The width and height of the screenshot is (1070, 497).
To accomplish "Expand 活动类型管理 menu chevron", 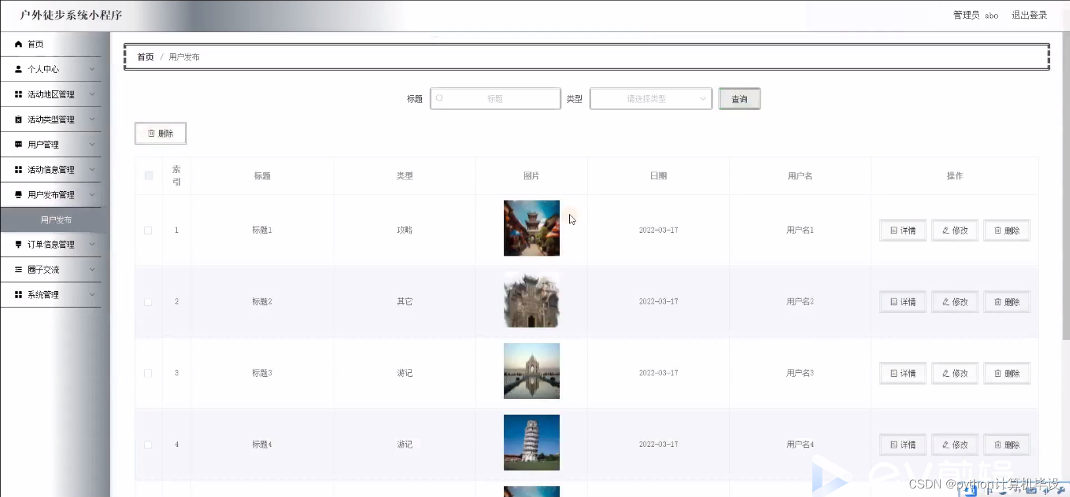I will pyautogui.click(x=92, y=120).
